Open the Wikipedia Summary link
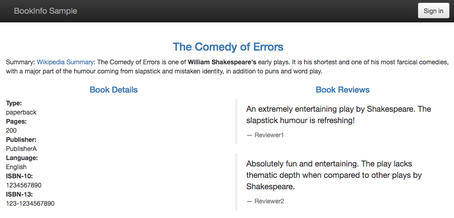 click(x=65, y=62)
